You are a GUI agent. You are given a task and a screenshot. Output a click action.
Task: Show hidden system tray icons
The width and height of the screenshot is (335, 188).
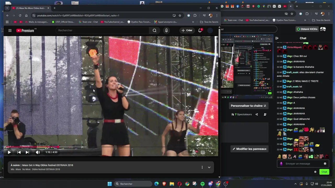pos(295,184)
